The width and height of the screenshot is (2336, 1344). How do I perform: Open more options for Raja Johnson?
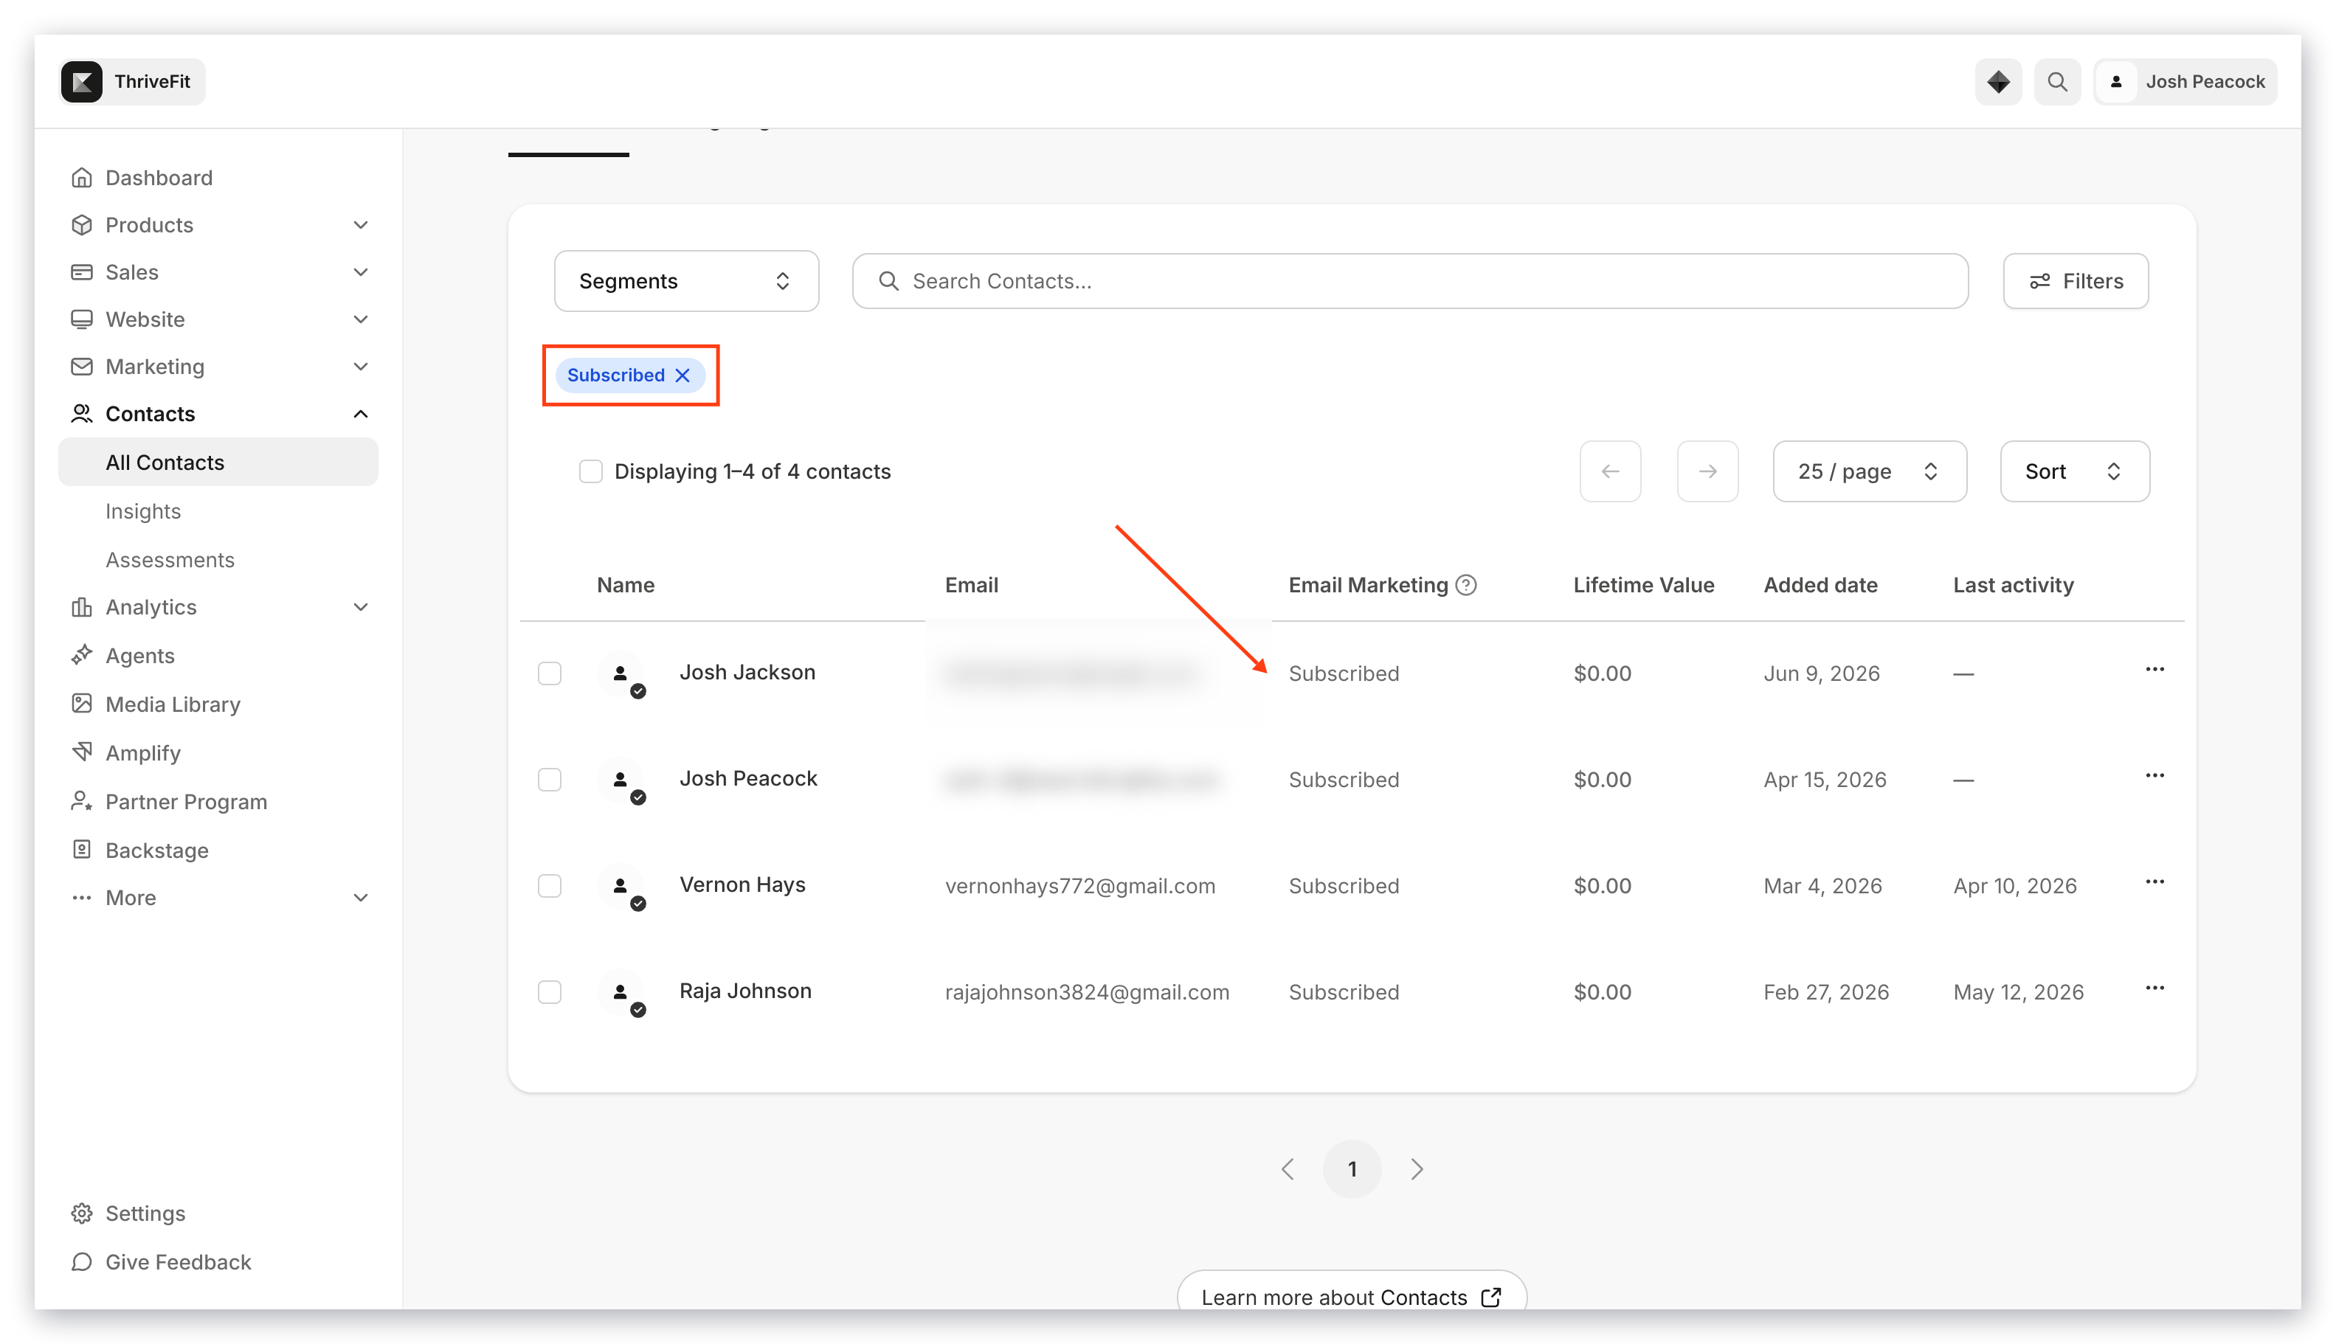(x=2154, y=988)
